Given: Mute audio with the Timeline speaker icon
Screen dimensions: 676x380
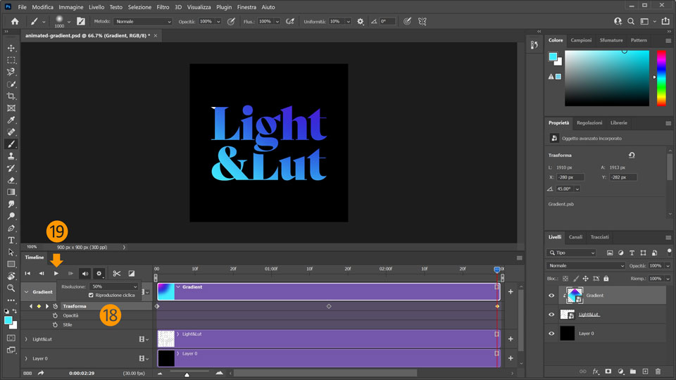Looking at the screenshot, I should point(85,273).
